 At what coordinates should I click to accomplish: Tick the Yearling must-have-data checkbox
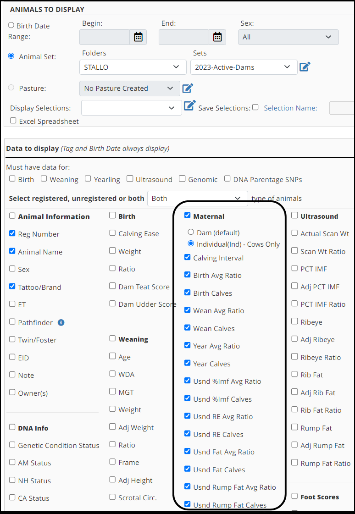click(x=88, y=179)
